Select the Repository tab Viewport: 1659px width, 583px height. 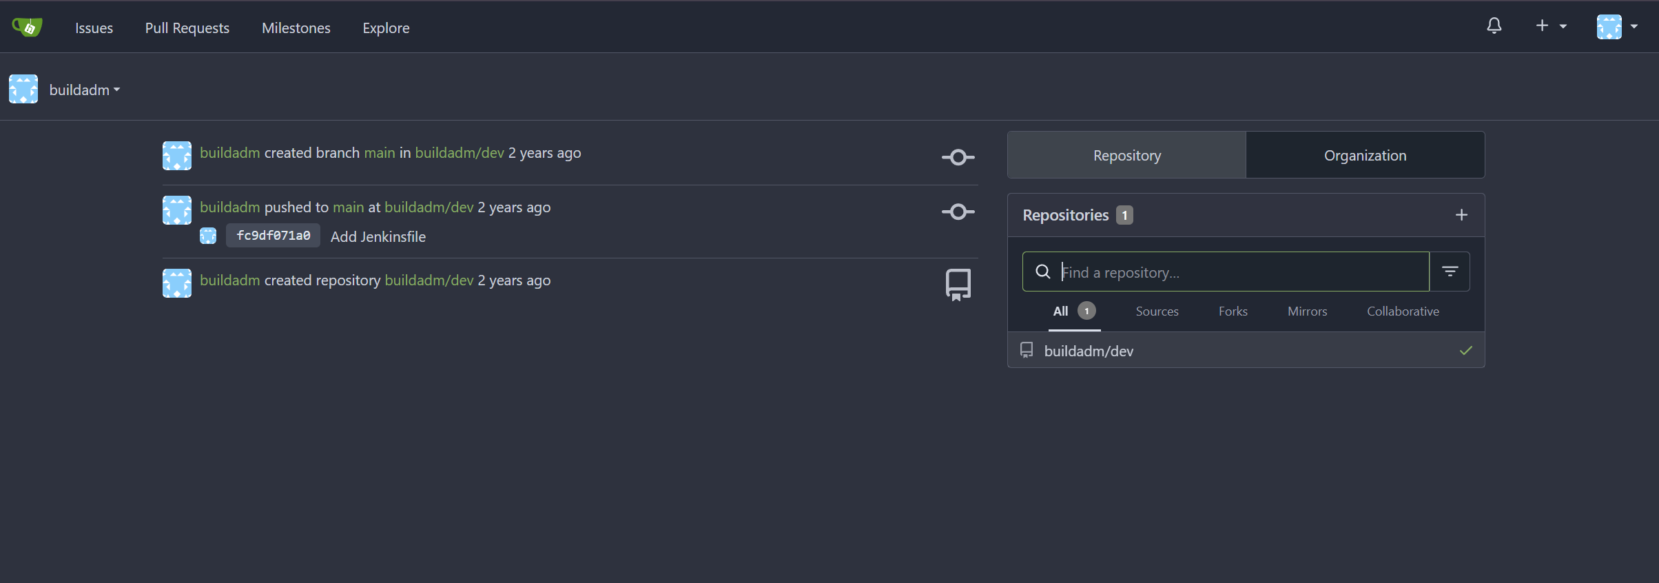1126,156
